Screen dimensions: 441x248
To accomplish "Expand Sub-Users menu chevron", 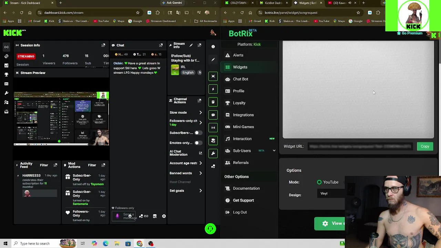I will click(274, 151).
